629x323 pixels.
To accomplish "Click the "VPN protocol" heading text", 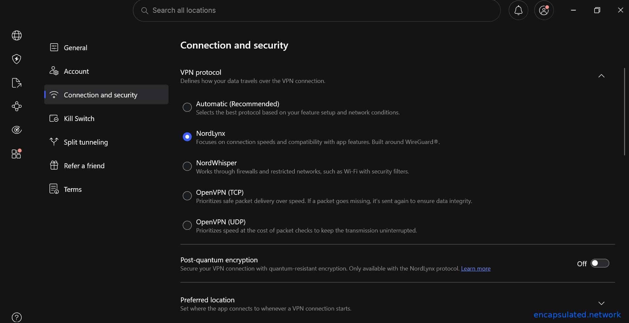I will [x=201, y=72].
